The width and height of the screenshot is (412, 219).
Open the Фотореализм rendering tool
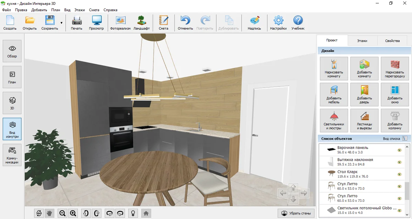click(x=120, y=23)
